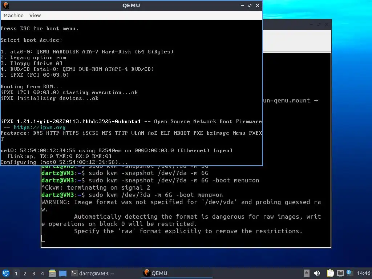This screenshot has height=279, width=372.
Task: Click the network status tray icon
Action: (x=340, y=273)
